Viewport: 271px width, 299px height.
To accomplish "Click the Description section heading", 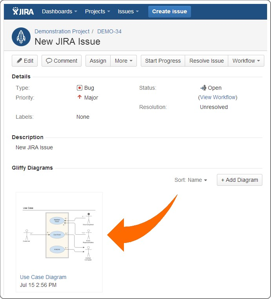I will (27, 137).
